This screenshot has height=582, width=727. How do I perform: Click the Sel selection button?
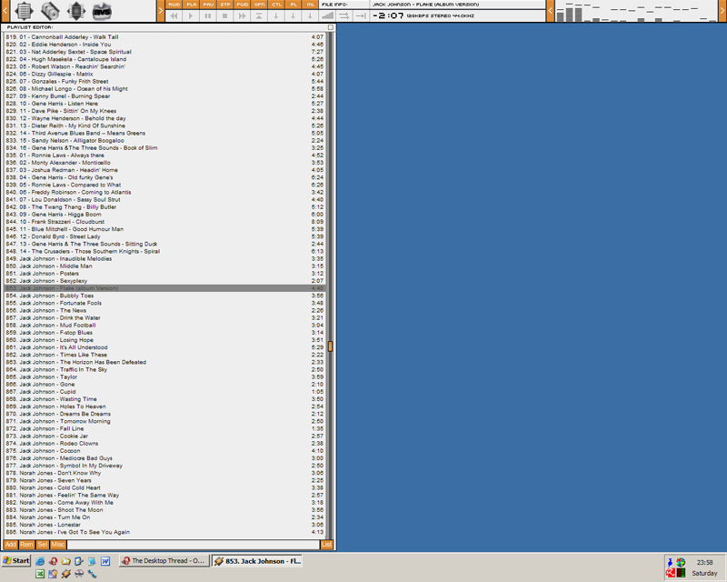42,545
